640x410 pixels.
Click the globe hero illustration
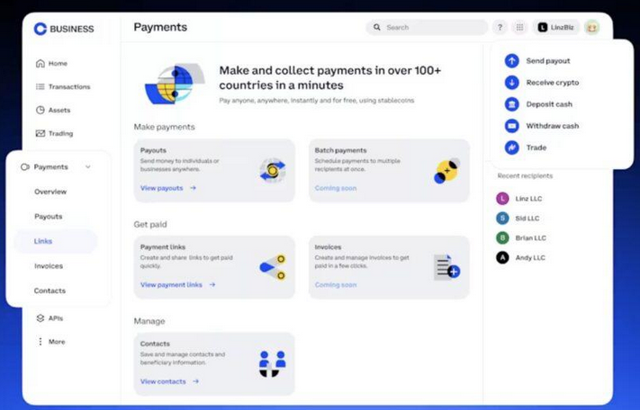point(175,84)
